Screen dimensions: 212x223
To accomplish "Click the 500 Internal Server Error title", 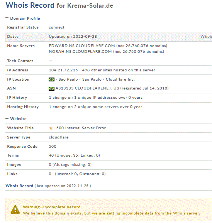I will tap(81, 128).
